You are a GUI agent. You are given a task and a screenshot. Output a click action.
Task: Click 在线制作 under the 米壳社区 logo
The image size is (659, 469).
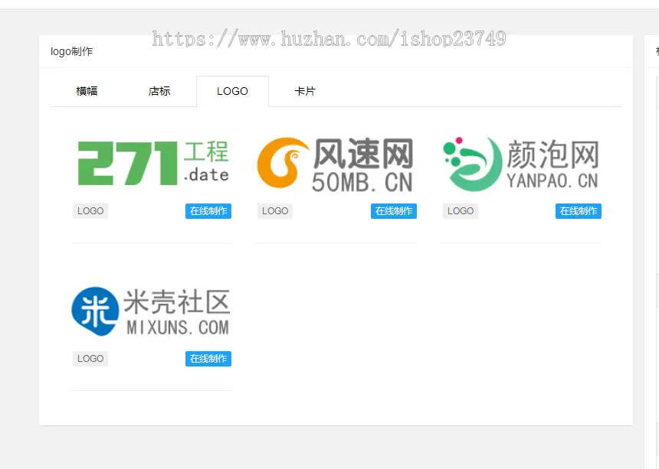tap(208, 359)
